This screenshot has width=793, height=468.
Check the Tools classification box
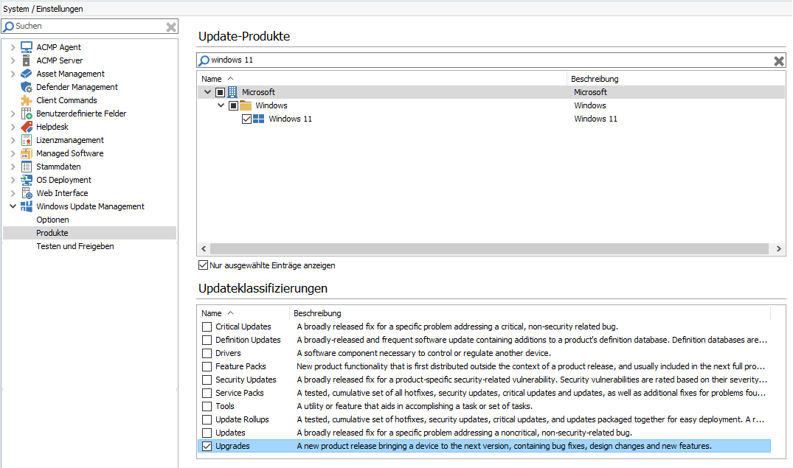(x=207, y=406)
